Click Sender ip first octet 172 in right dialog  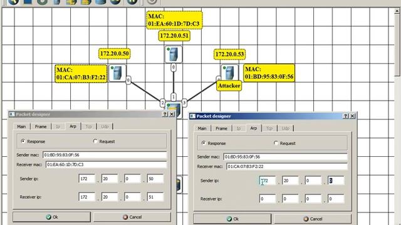point(268,181)
